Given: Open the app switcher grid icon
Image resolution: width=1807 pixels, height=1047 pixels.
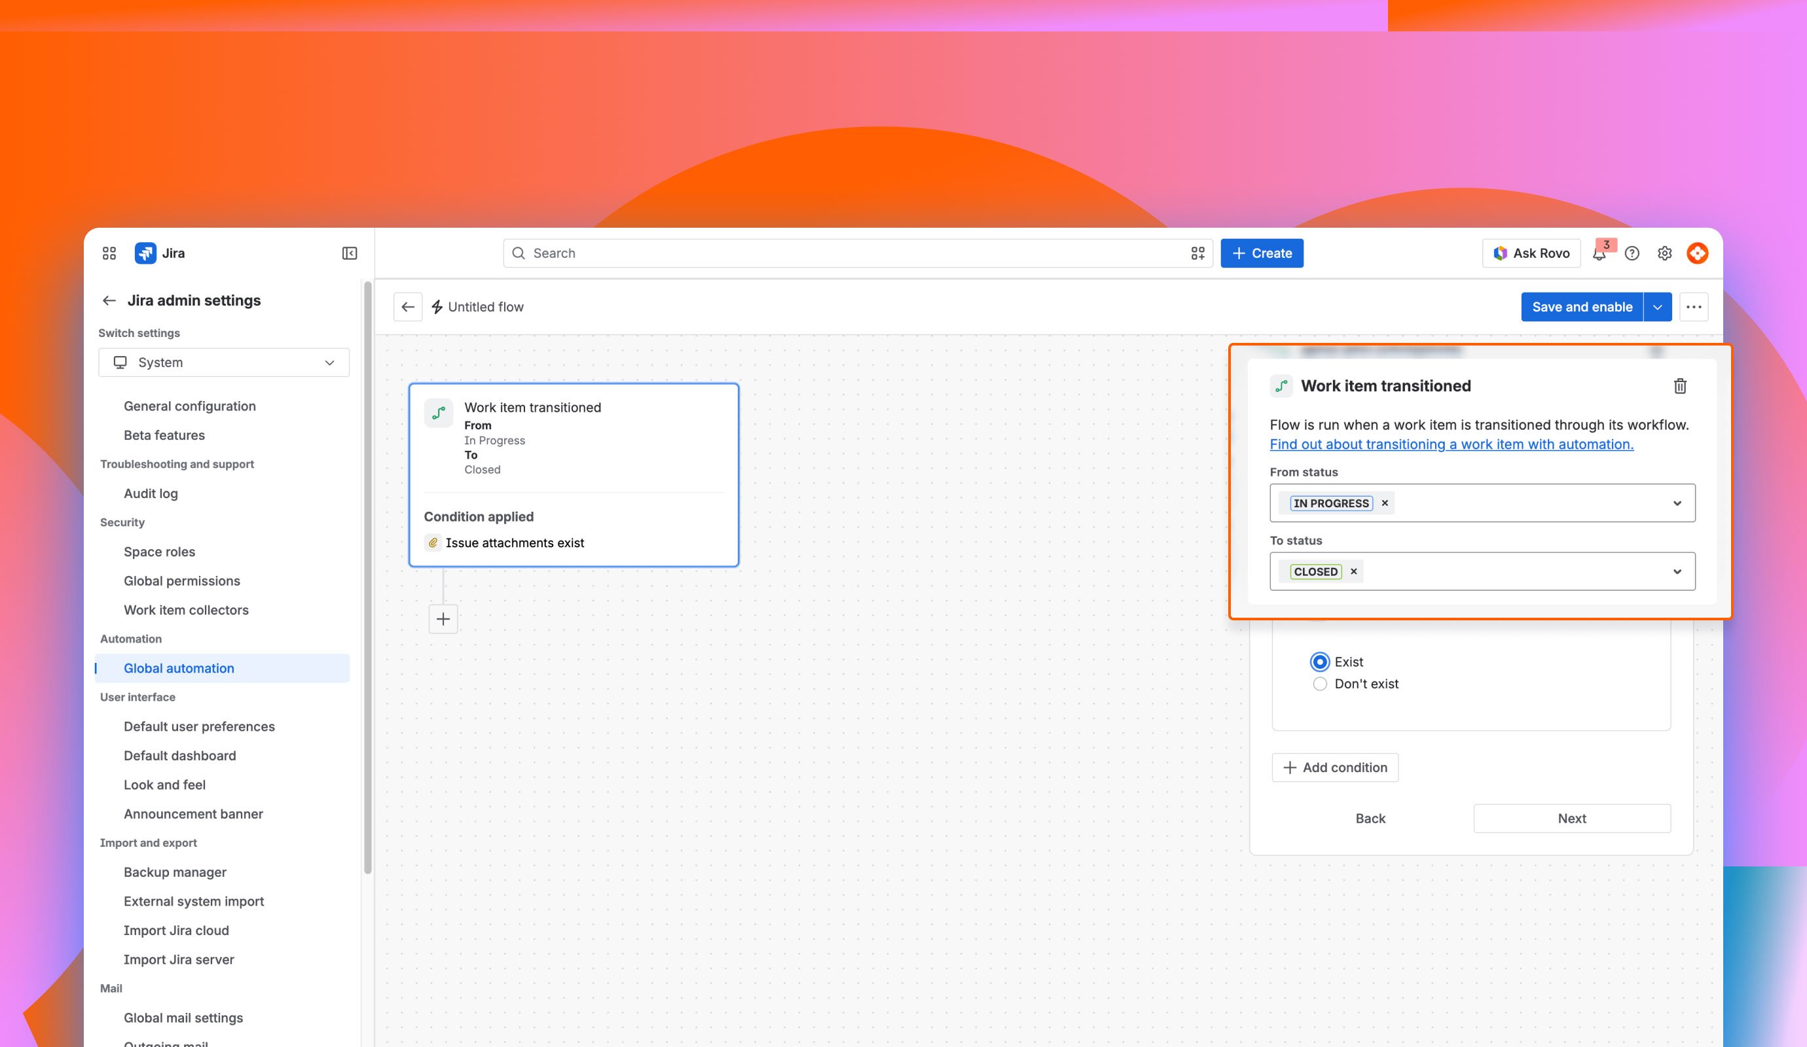Looking at the screenshot, I should pos(109,253).
